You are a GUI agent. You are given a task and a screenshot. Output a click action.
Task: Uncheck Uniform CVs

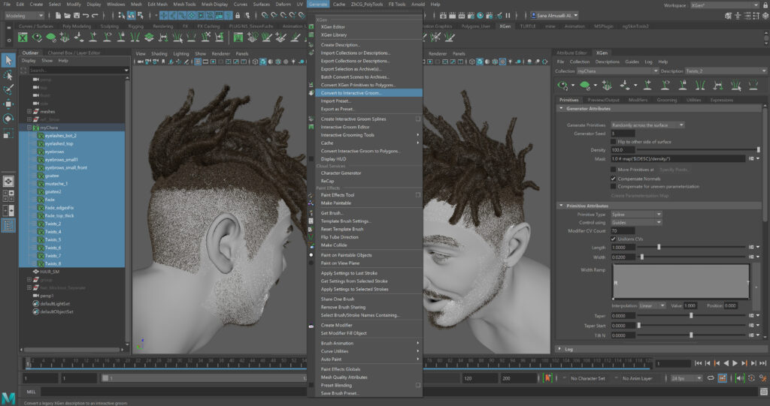614,239
